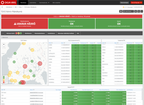Click the DIGIA IIRIS logo

pos(8,3)
